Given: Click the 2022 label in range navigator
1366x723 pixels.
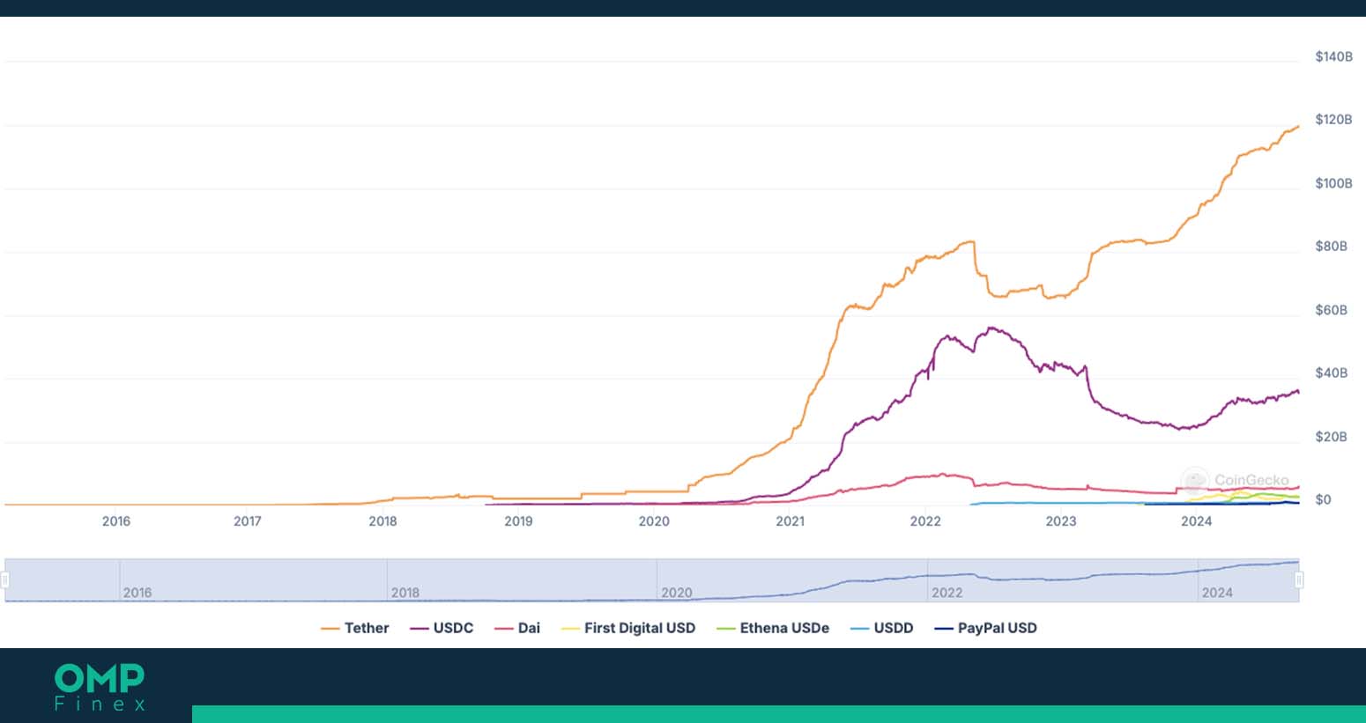Looking at the screenshot, I should (947, 593).
